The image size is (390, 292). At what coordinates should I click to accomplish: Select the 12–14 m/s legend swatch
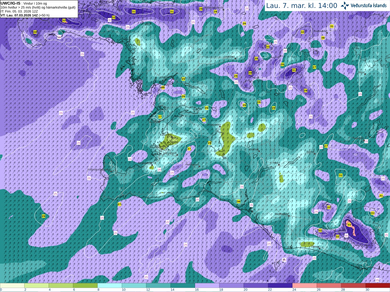coord(158,286)
